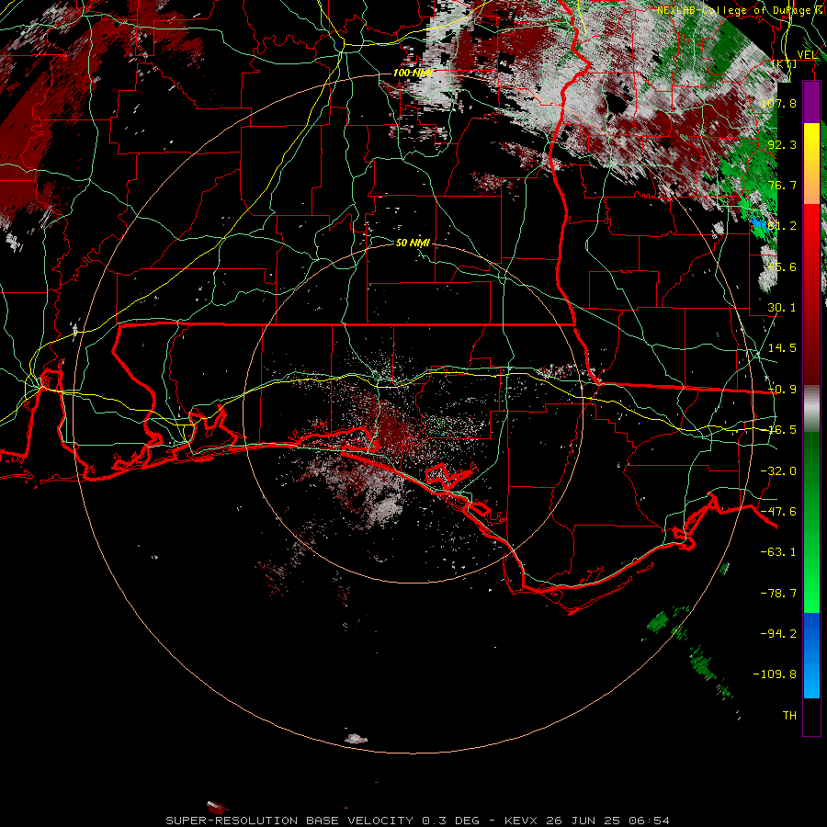Click the 14.5 legend value
Image resolution: width=827 pixels, height=827 pixels.
click(x=782, y=347)
